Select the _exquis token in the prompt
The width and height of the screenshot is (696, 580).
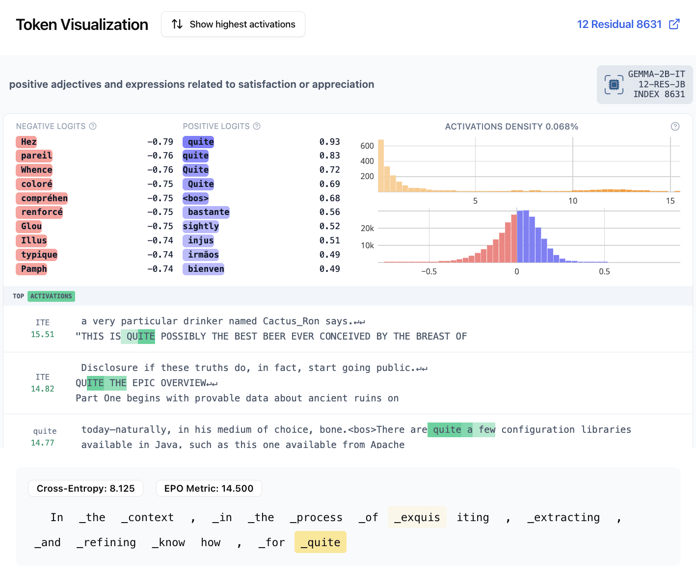[x=417, y=517]
